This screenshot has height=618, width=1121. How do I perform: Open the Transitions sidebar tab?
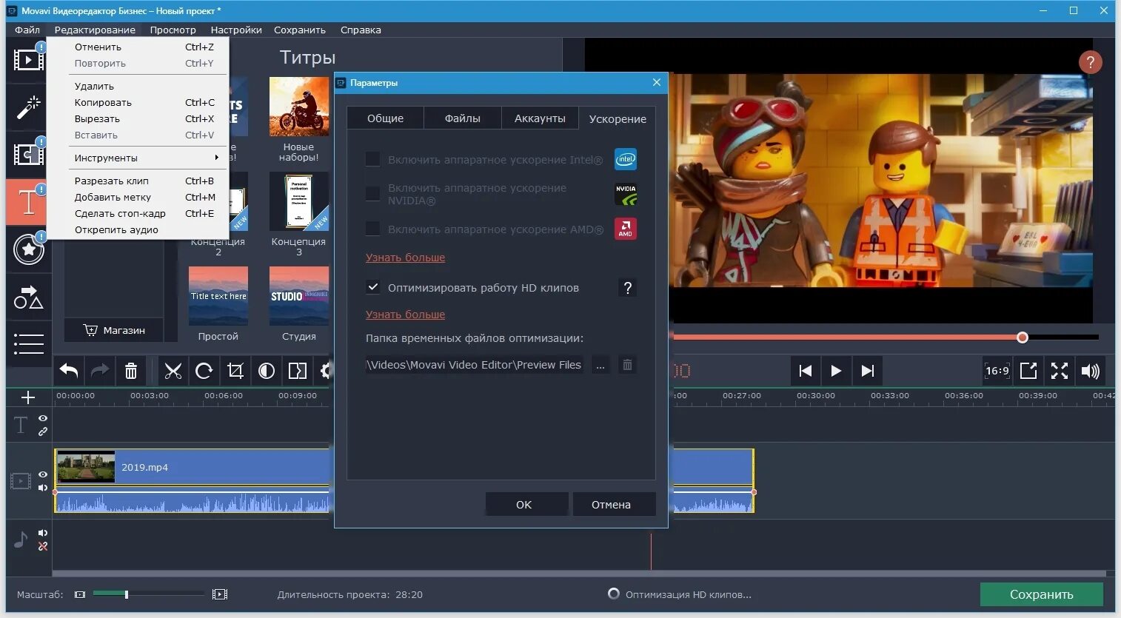pos(28,154)
